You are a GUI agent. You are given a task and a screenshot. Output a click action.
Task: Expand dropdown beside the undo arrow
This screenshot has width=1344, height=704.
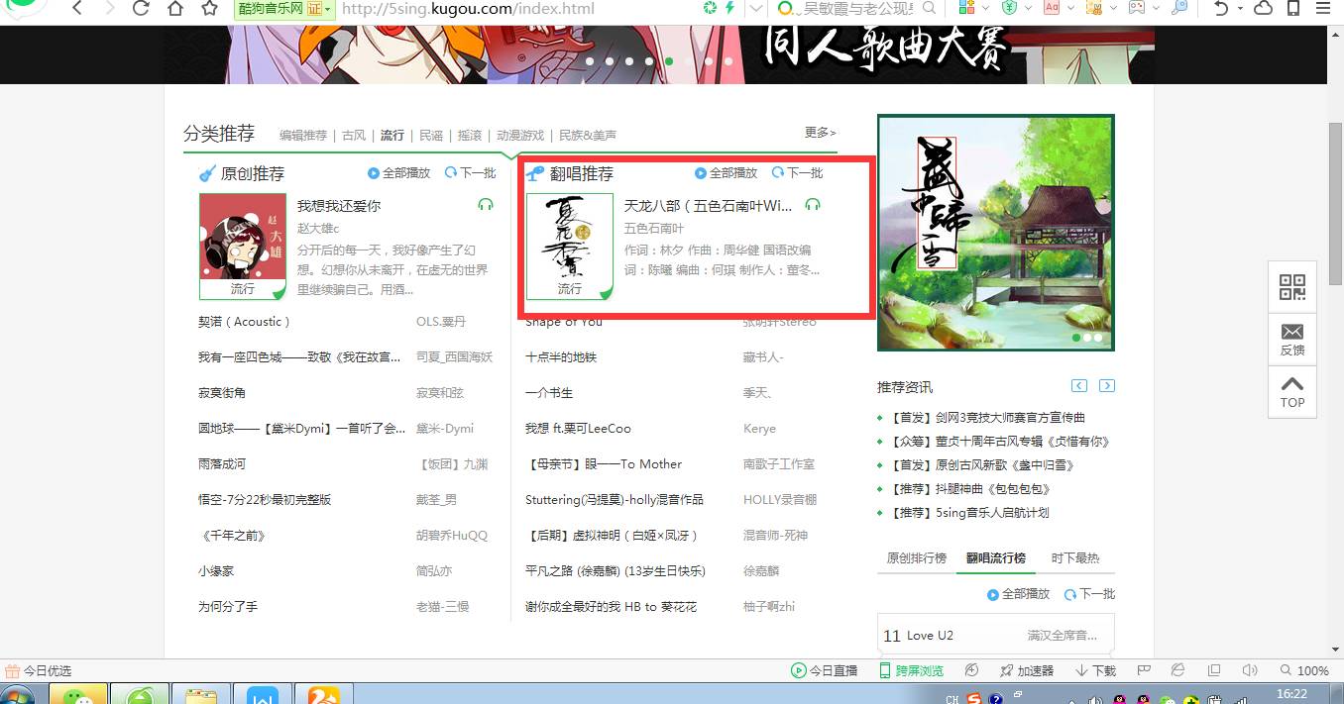point(1242,8)
